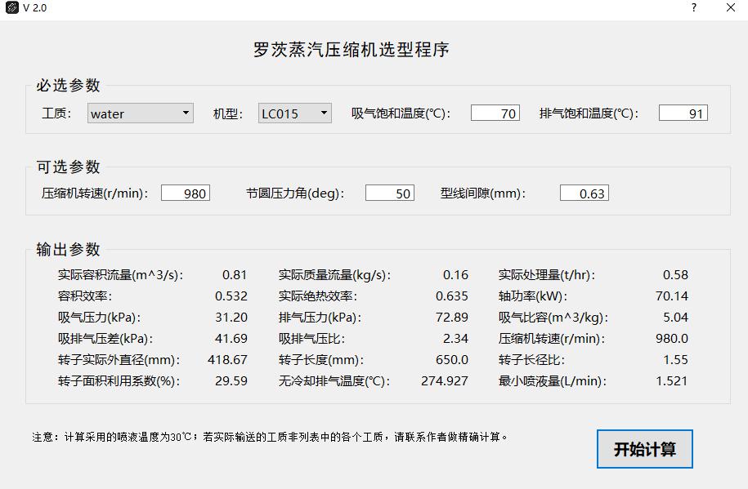Click the 最小喷液量 value 1.521
The width and height of the screenshot is (748, 489).
click(x=671, y=380)
